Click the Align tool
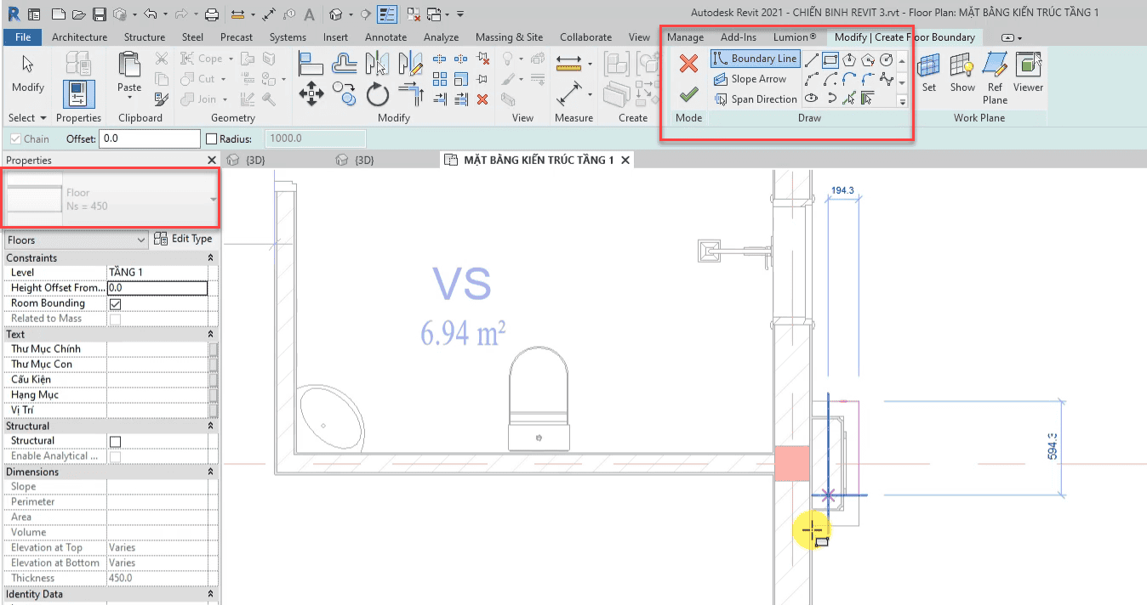The height and width of the screenshot is (605, 1147). [x=311, y=62]
